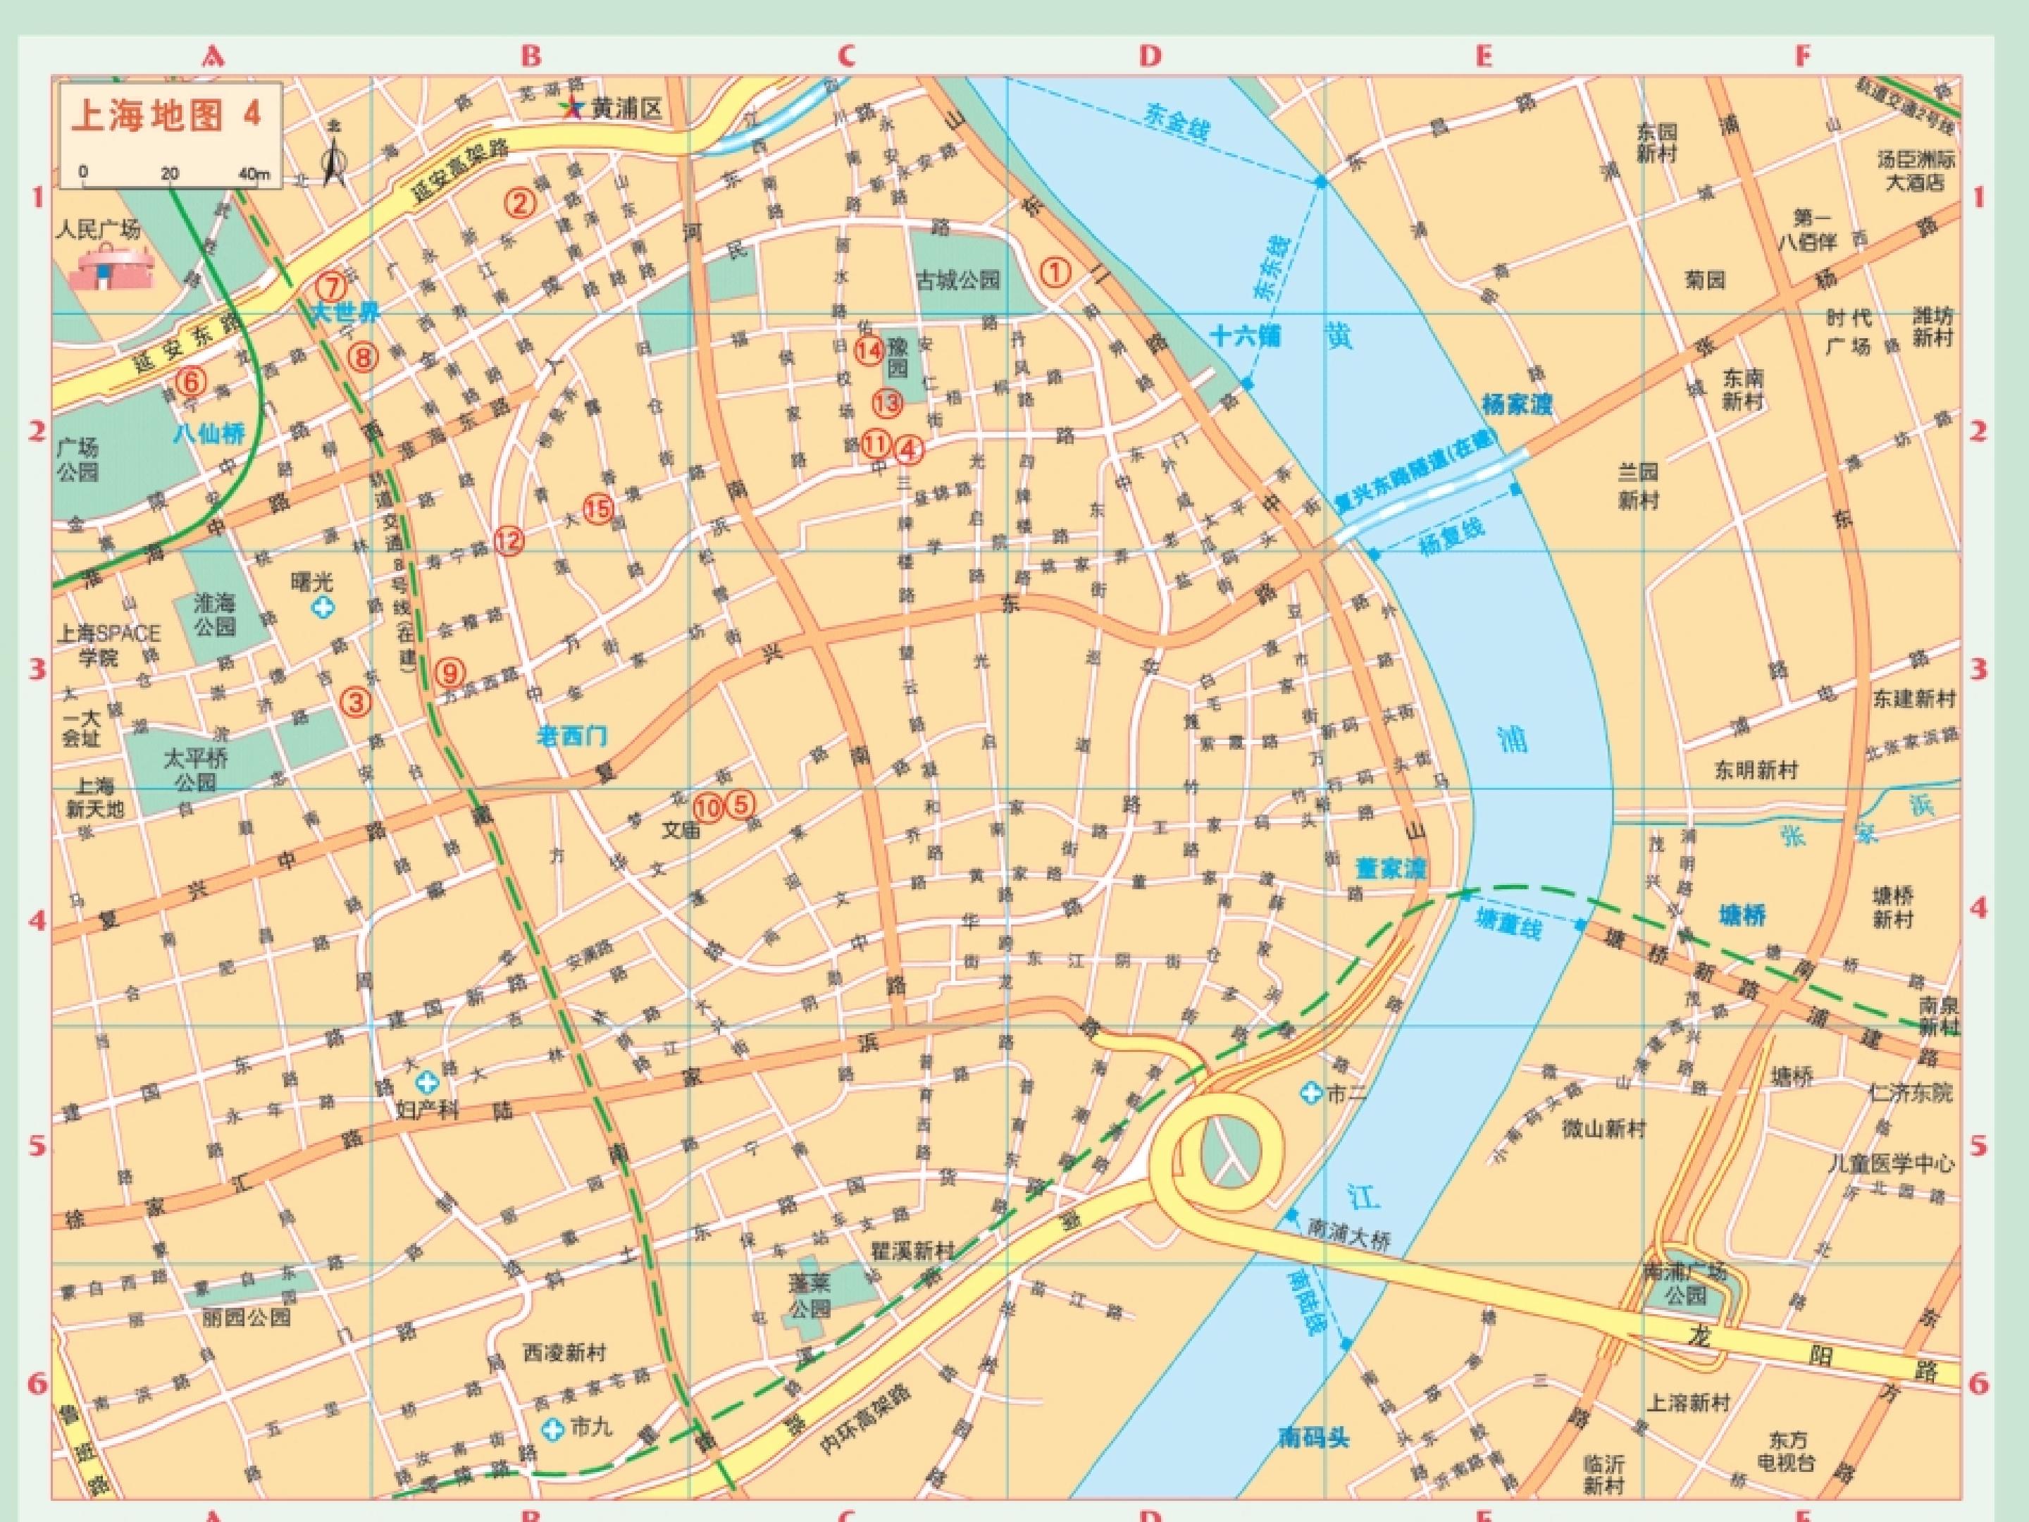Click the 南浦大桥 label
The image size is (2029, 1522).
pyautogui.click(x=1348, y=1236)
